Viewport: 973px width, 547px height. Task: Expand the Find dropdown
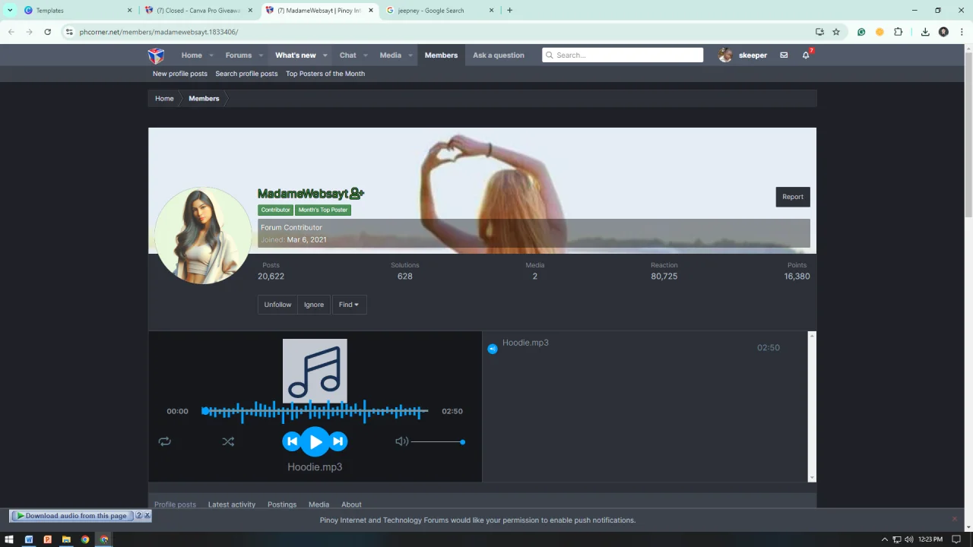[349, 305]
